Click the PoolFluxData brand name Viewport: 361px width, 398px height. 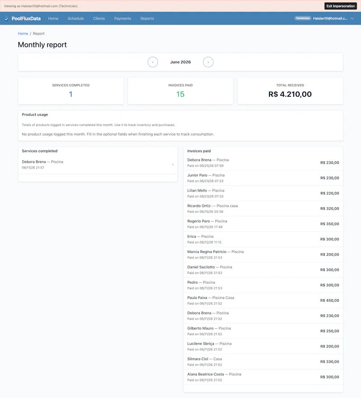[x=26, y=19]
